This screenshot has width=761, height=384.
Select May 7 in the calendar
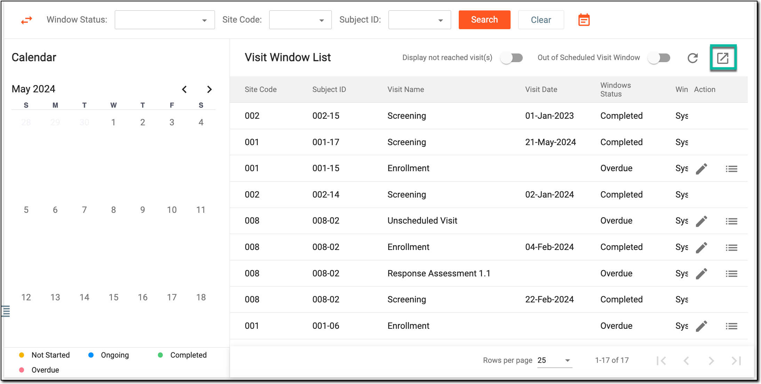[x=84, y=210]
